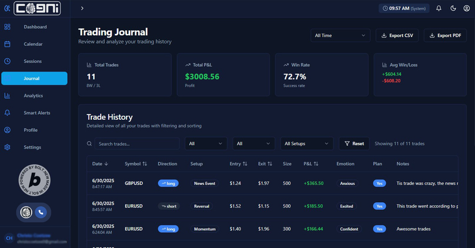Open the second All filter dropdown
475x248 pixels.
(x=253, y=144)
